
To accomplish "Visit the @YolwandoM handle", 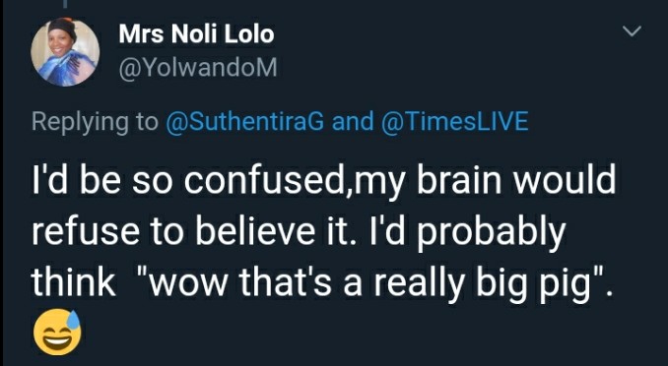I will click(x=198, y=68).
